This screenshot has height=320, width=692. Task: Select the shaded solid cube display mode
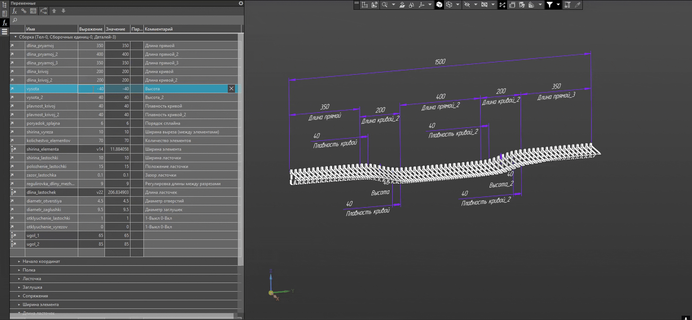(x=439, y=5)
